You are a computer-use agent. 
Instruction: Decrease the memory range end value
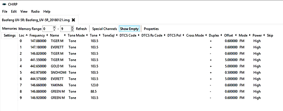tap(73, 30)
